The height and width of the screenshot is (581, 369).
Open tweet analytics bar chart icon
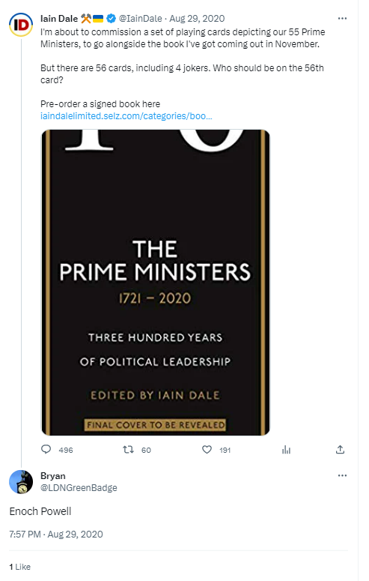[286, 450]
